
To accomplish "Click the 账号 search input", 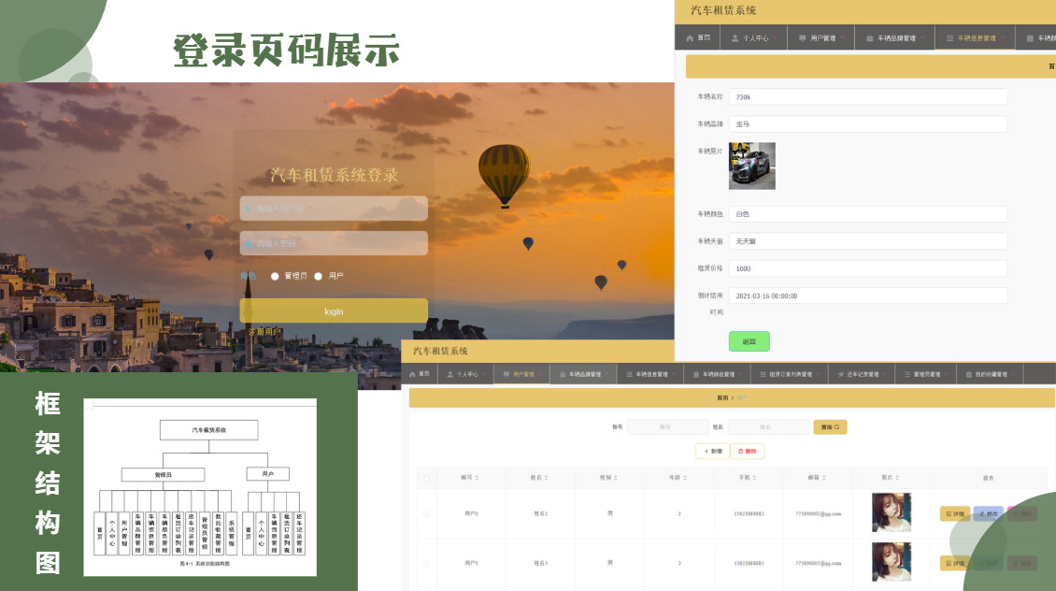I will pyautogui.click(x=667, y=427).
